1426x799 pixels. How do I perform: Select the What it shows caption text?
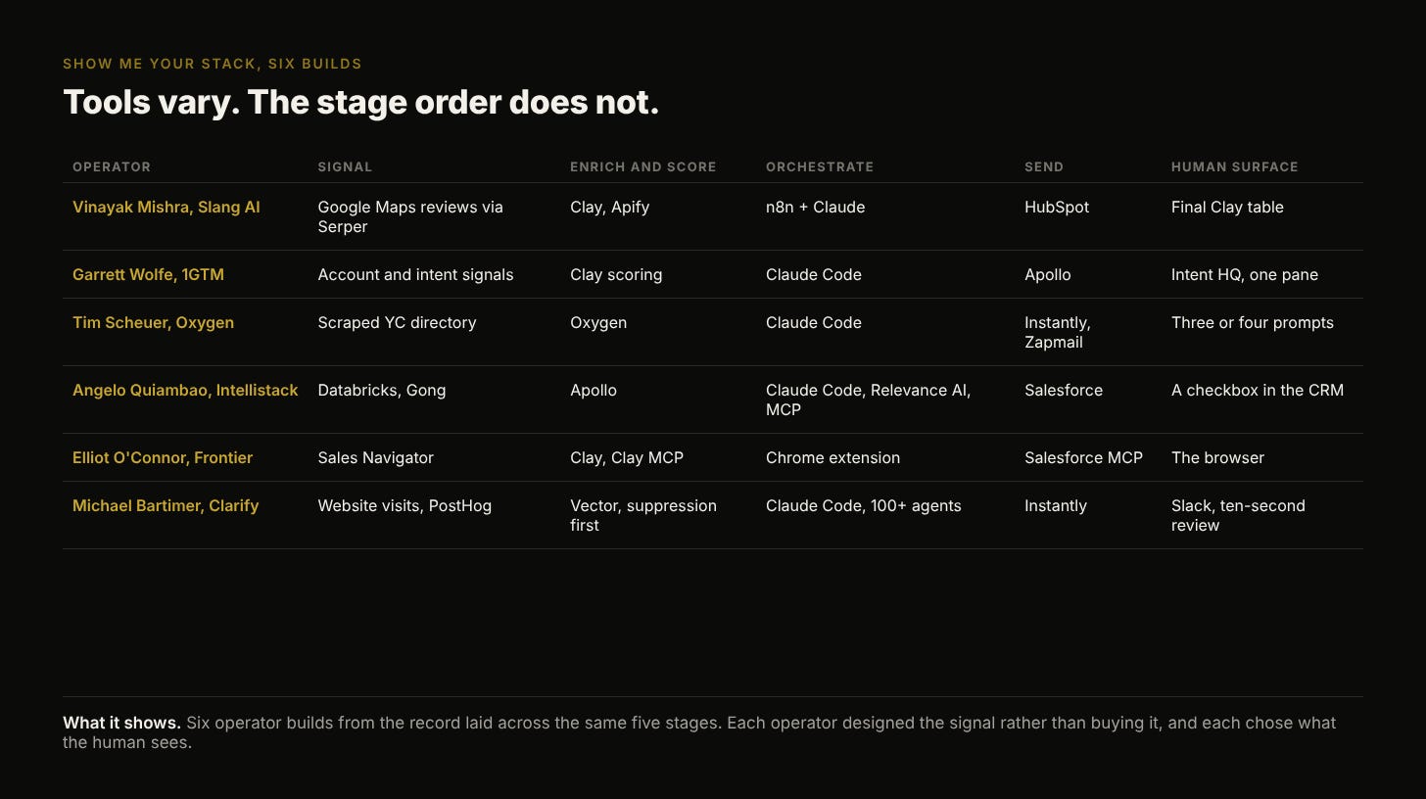pyautogui.click(x=699, y=732)
